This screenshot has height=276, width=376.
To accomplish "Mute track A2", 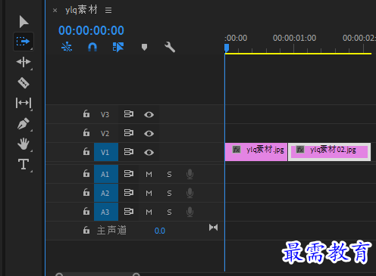I will [x=149, y=193].
